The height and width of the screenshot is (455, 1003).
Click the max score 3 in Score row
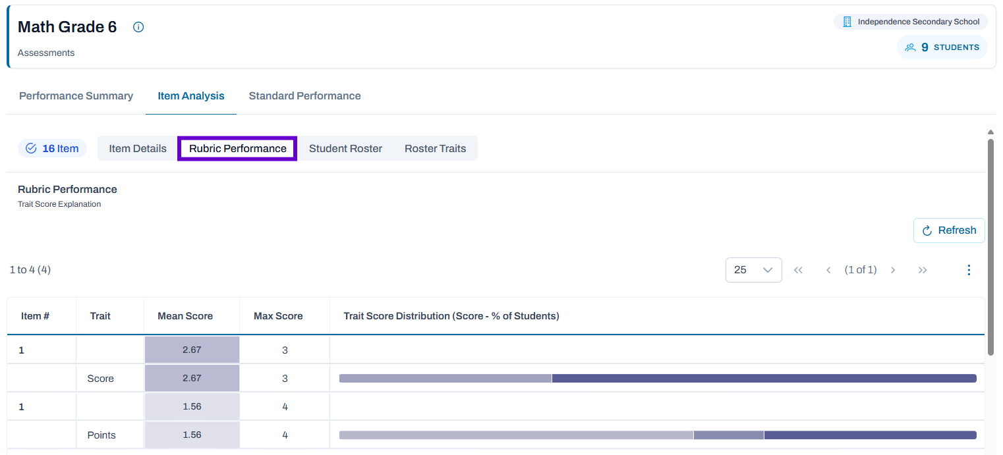[x=285, y=378]
